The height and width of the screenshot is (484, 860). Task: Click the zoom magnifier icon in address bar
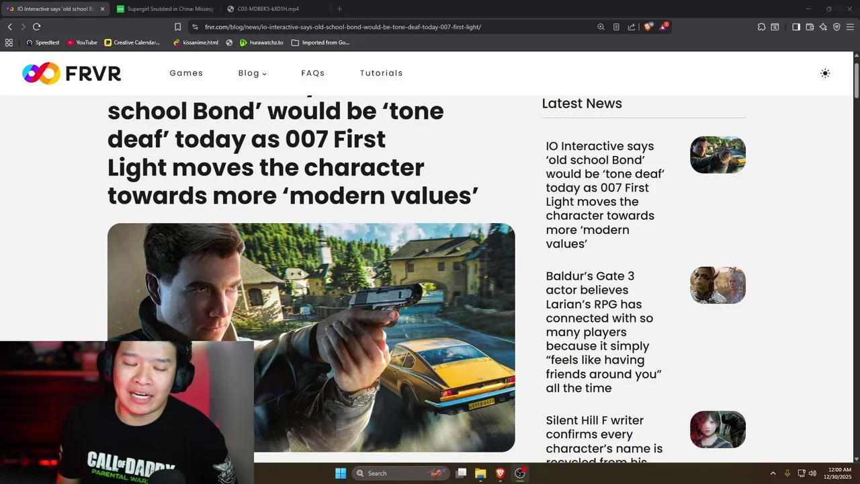point(601,27)
